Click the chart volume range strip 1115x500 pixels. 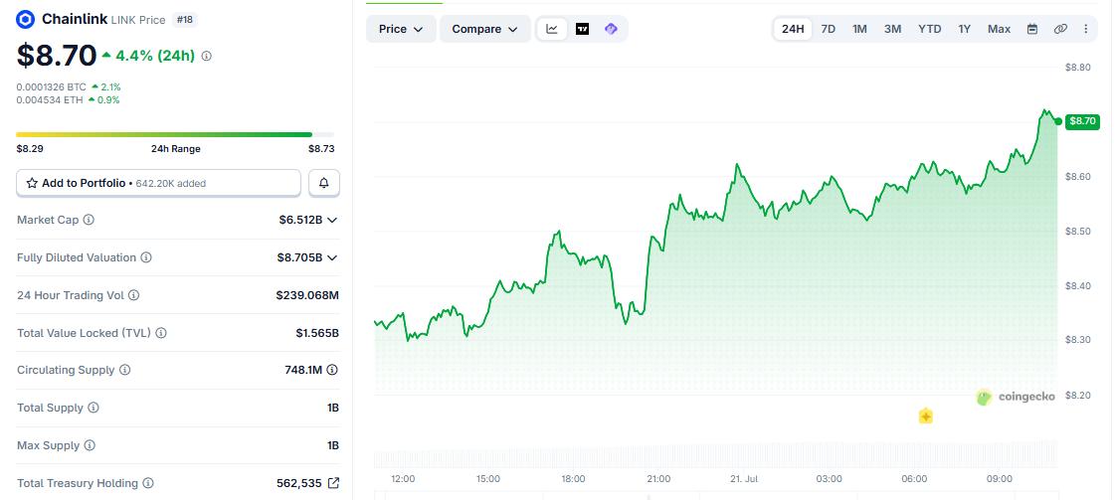point(715,454)
